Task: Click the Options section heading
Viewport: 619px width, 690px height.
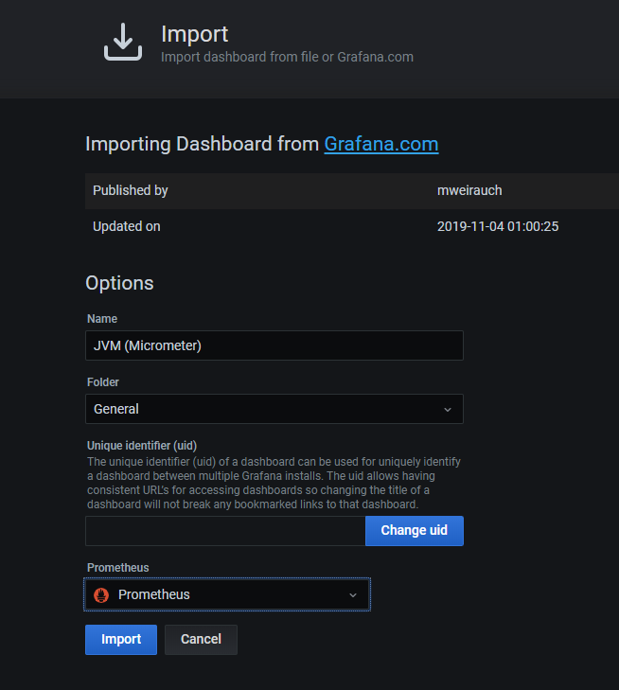Action: point(119,283)
